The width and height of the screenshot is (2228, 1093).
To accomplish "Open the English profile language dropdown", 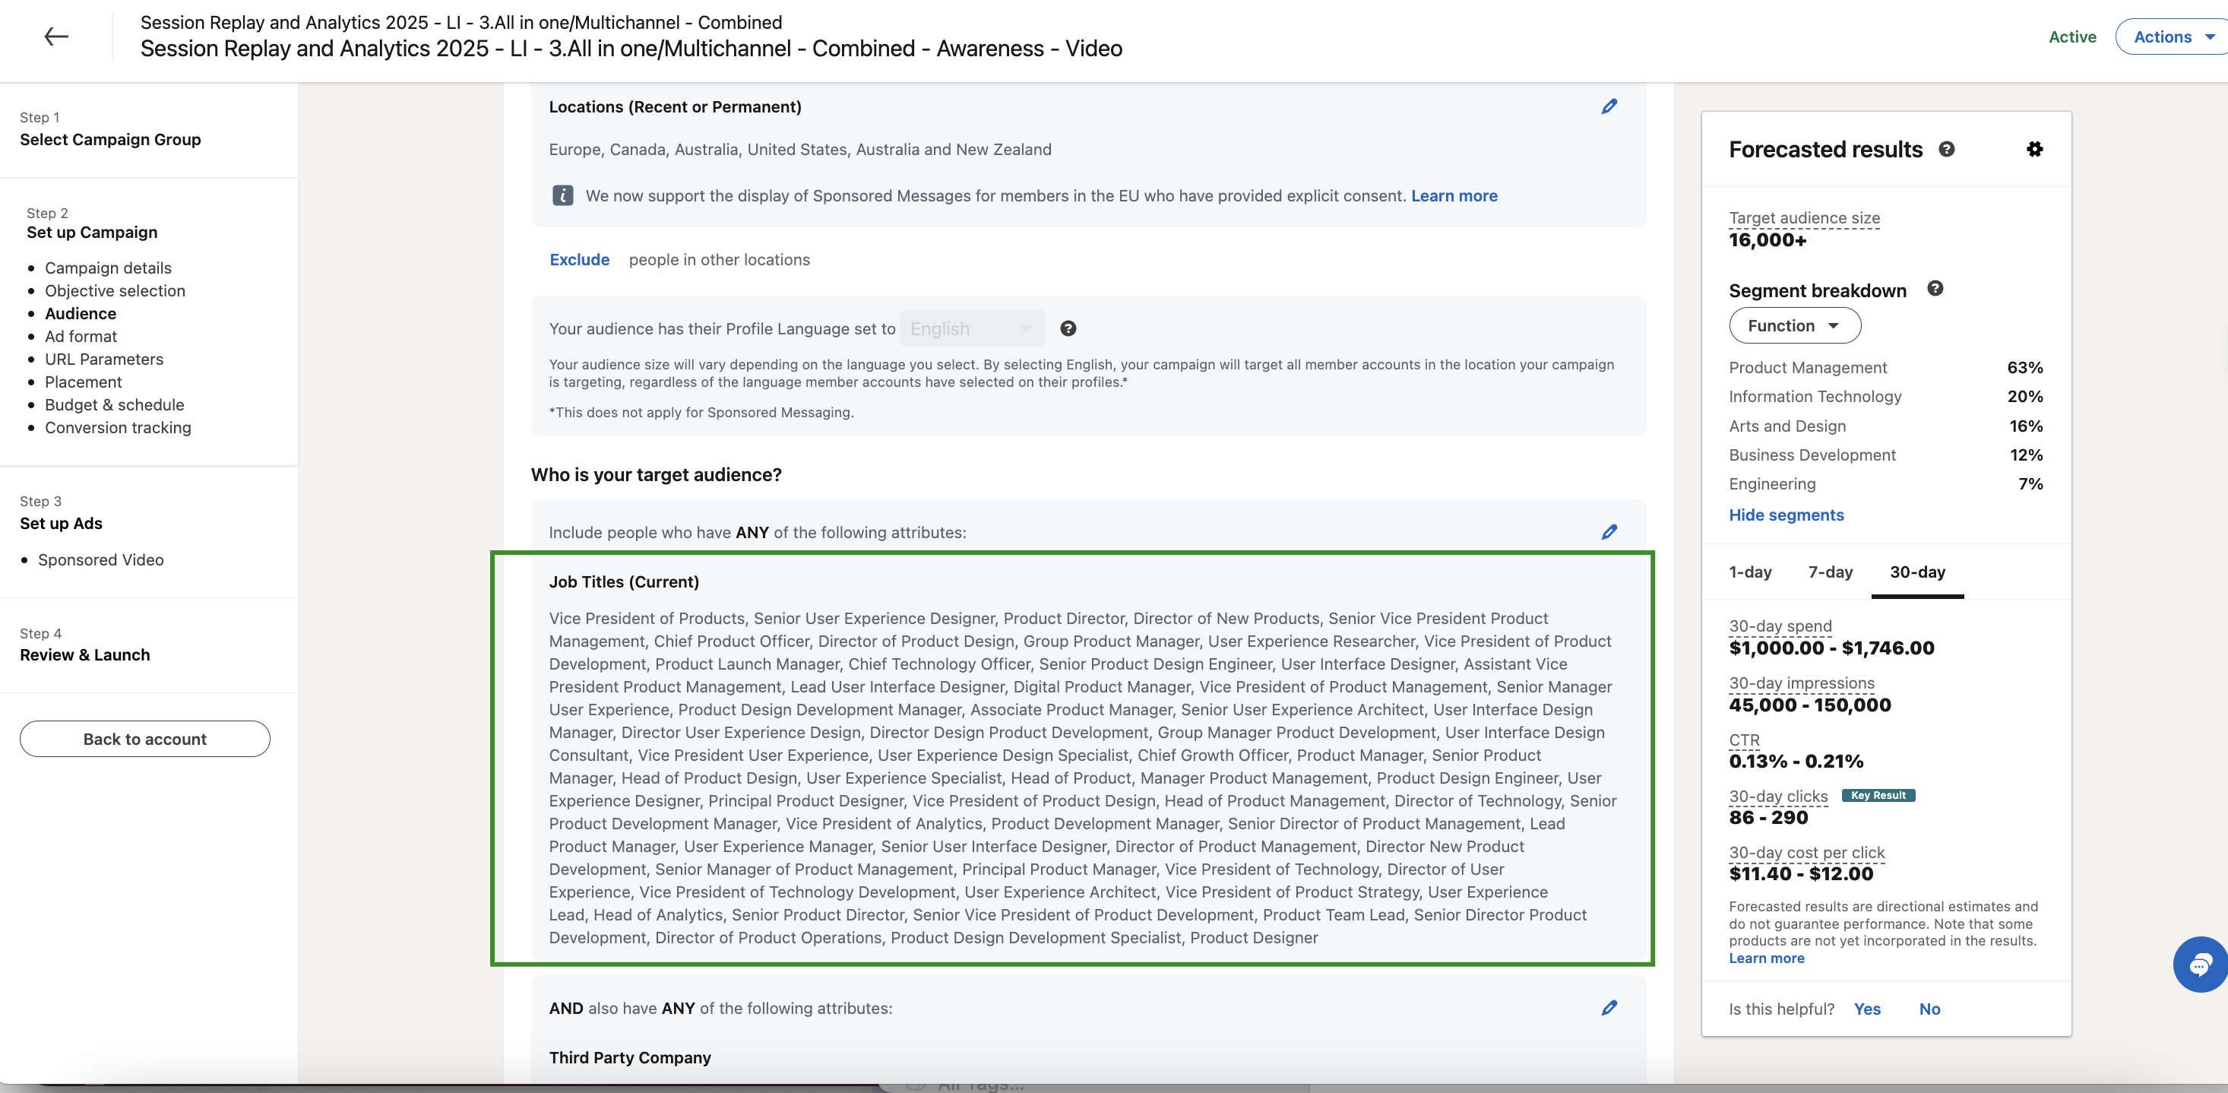I will tap(970, 328).
